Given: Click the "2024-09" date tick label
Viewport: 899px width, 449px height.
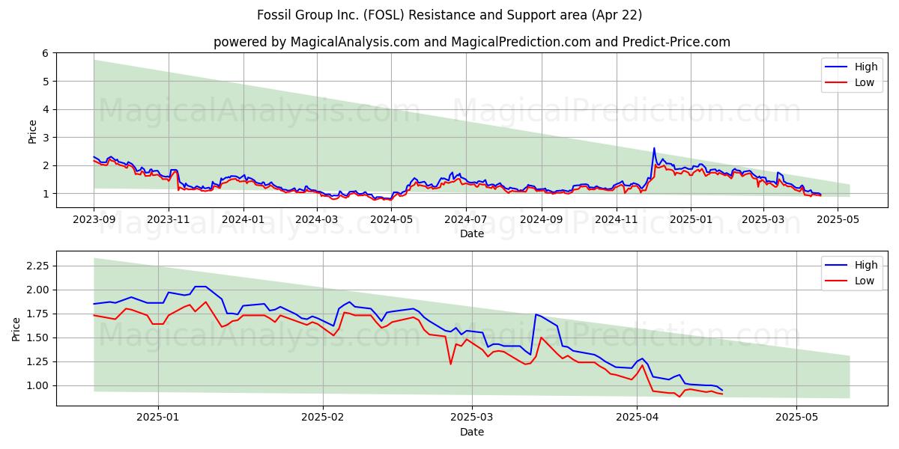Looking at the screenshot, I should click(x=542, y=219).
